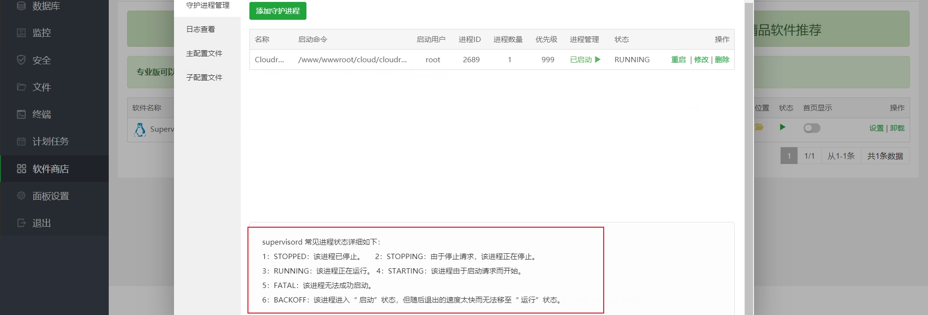Screen dimensions: 928x315
Task: Click the 进程管理 column header
Action: [584, 39]
